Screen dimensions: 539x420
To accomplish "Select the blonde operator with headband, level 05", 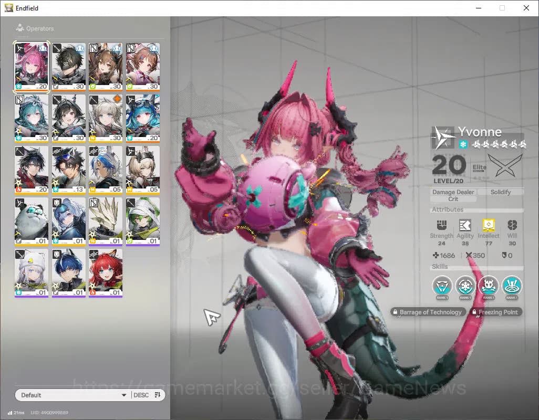I will (x=143, y=170).
